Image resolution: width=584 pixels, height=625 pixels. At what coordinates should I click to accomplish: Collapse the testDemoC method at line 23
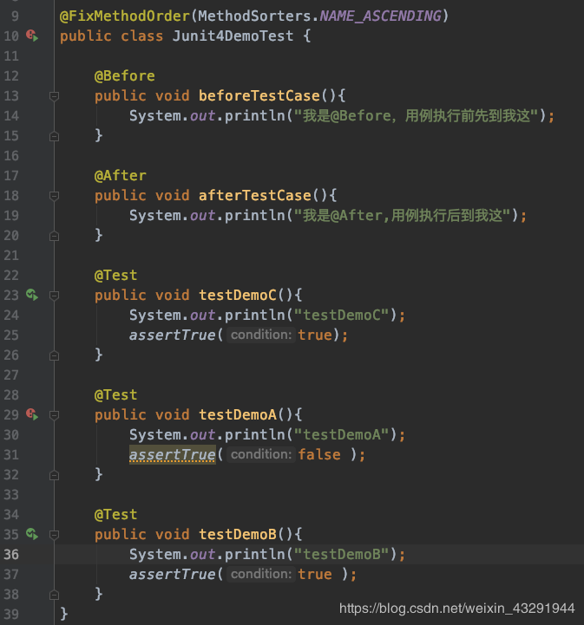coord(55,296)
